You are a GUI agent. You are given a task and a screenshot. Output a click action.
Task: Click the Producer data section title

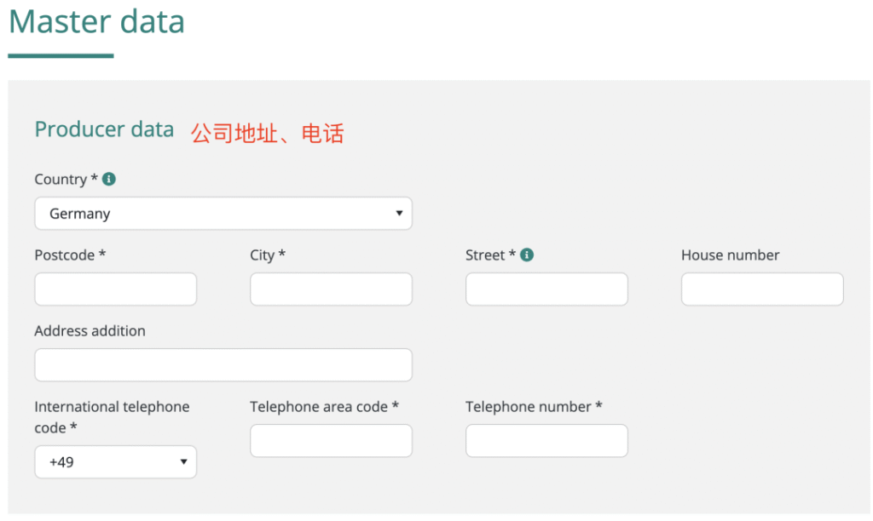click(x=104, y=129)
